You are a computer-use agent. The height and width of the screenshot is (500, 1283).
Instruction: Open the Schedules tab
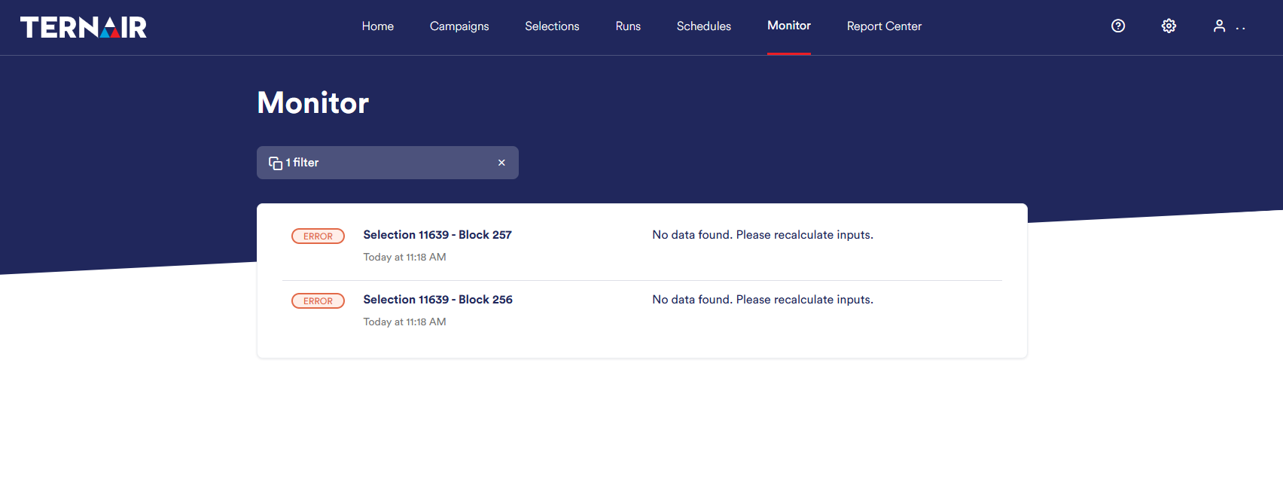704,26
